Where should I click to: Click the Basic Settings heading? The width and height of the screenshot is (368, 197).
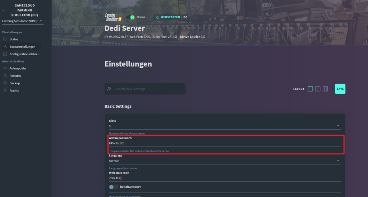click(118, 106)
